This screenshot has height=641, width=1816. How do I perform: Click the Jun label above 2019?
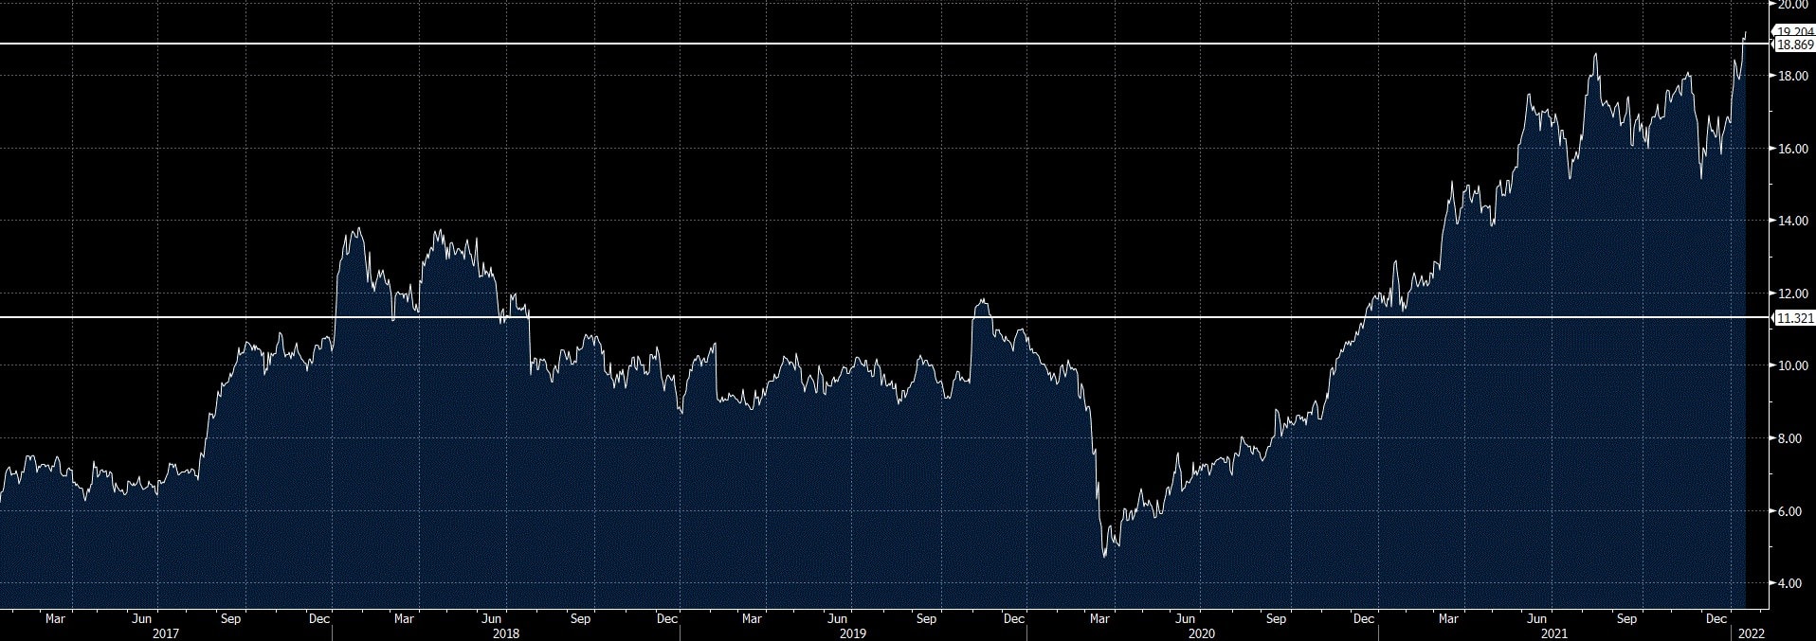tap(838, 619)
